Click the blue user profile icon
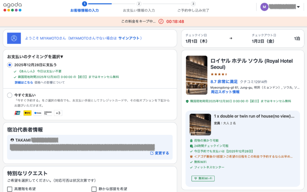 point(14,38)
